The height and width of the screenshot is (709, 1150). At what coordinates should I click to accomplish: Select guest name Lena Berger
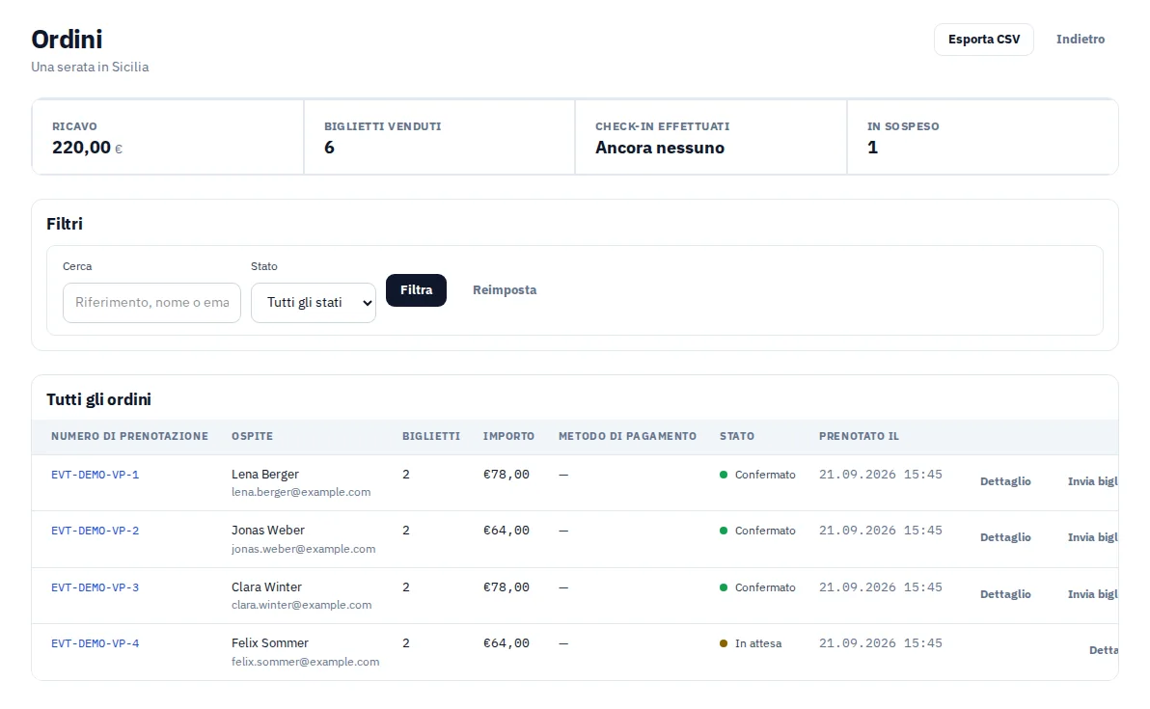coord(264,475)
